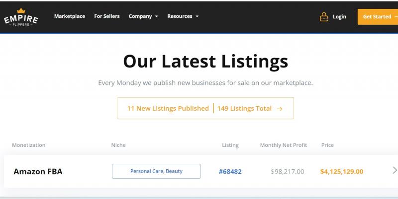Open listing #68482 link
Image resolution: width=398 pixels, height=199 pixels.
[230, 172]
